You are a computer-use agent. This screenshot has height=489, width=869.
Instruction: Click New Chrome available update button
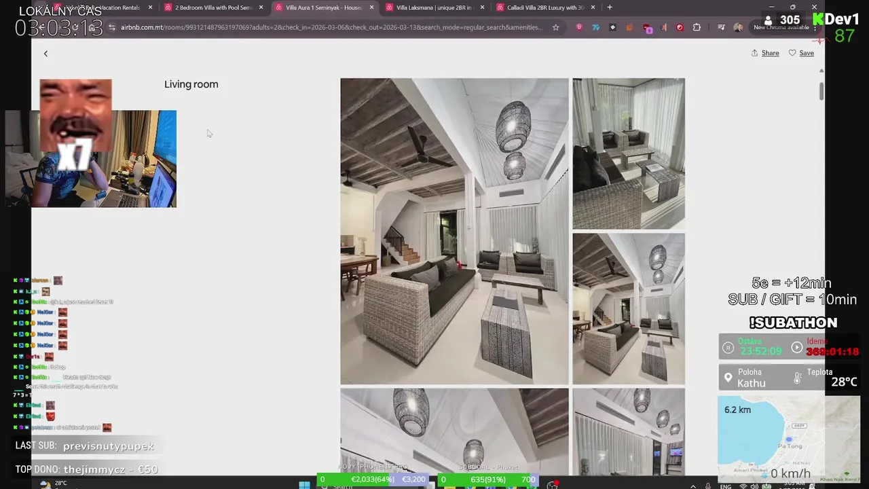pos(781,27)
